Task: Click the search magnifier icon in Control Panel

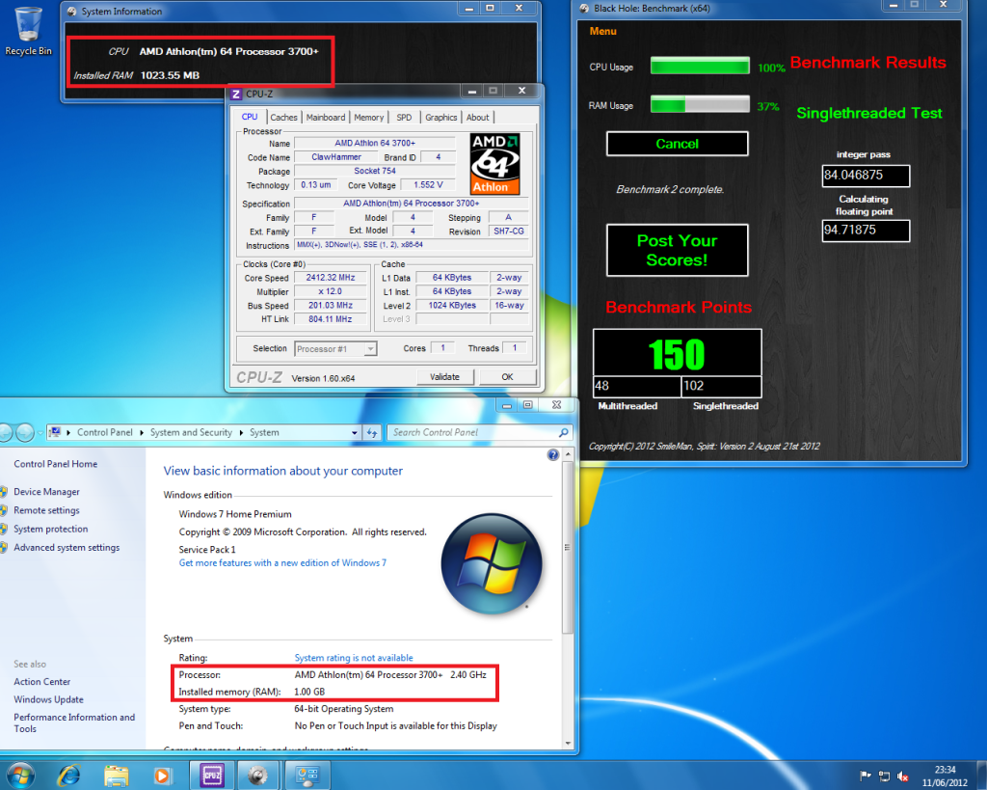Action: point(563,432)
